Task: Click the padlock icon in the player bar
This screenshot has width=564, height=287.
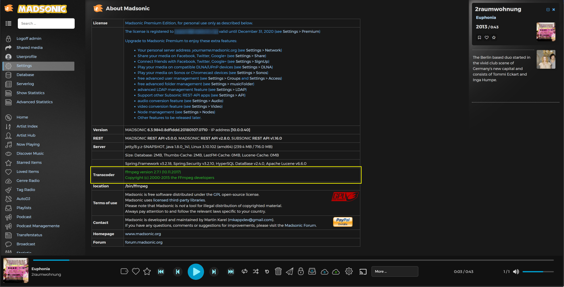Action: click(x=301, y=271)
